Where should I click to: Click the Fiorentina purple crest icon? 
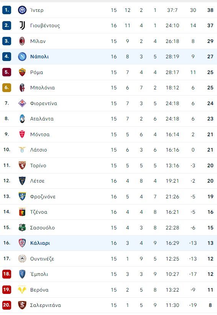click(x=22, y=103)
